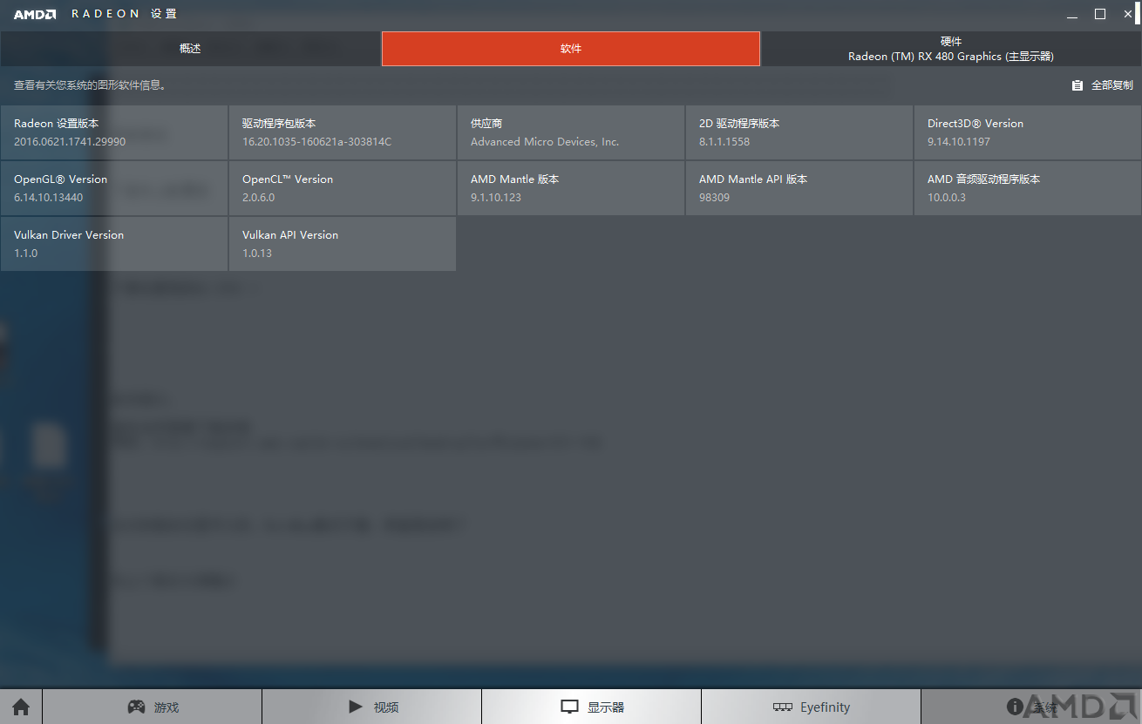
Task: Open the 视频 video section
Action: pyautogui.click(x=372, y=707)
